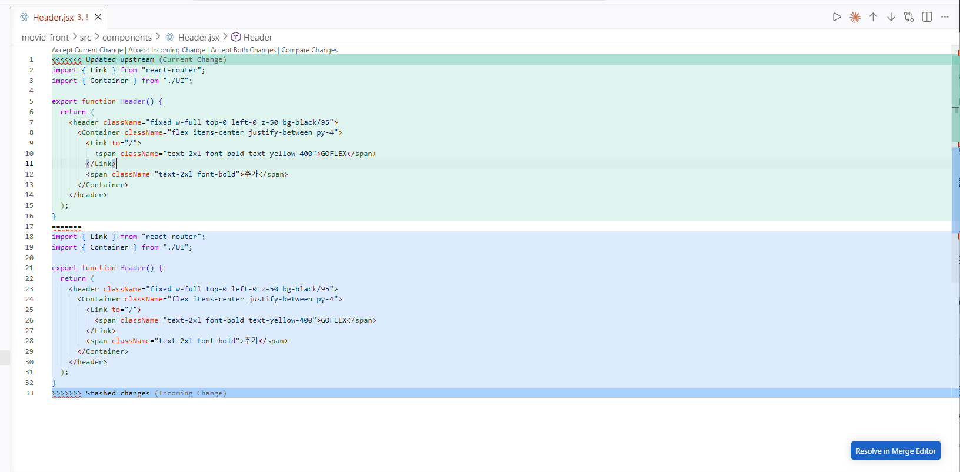Split the editor to the right
Viewport: 960px width, 472px height.
tap(927, 17)
